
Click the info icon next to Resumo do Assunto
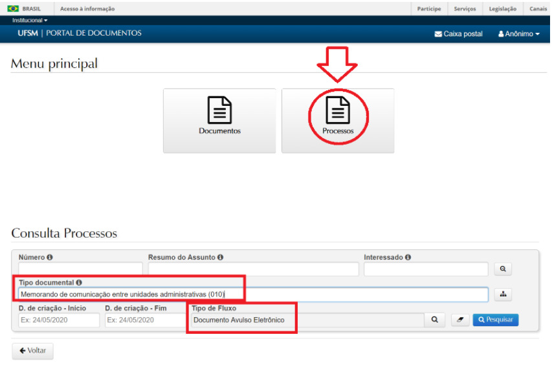pos(221,257)
